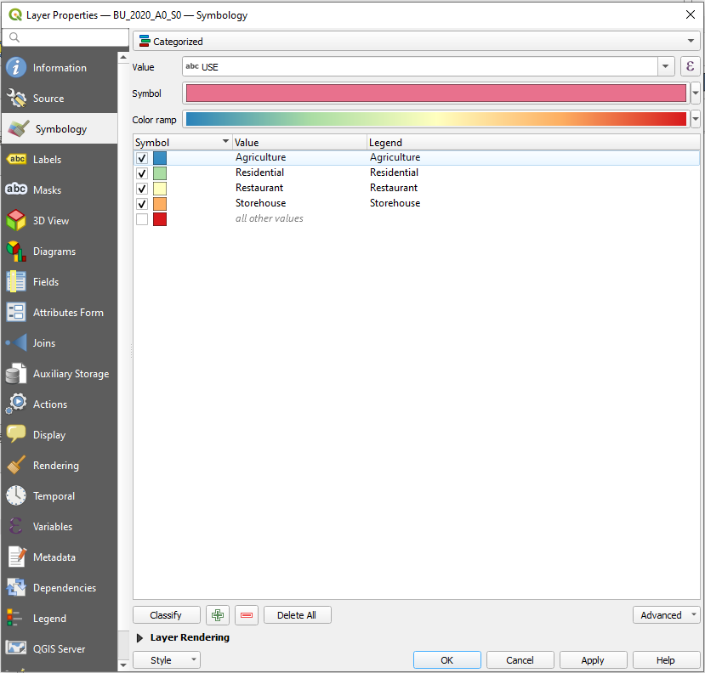
Task: Click the pink Symbol color bar
Action: (435, 93)
